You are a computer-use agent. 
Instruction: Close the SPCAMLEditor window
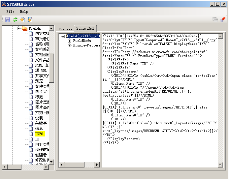[x=224, y=4]
